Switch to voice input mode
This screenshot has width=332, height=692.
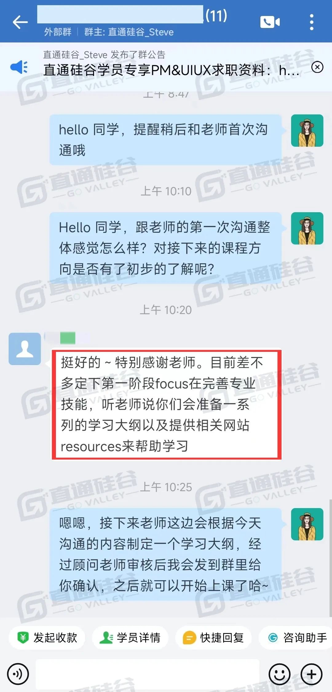point(18,674)
